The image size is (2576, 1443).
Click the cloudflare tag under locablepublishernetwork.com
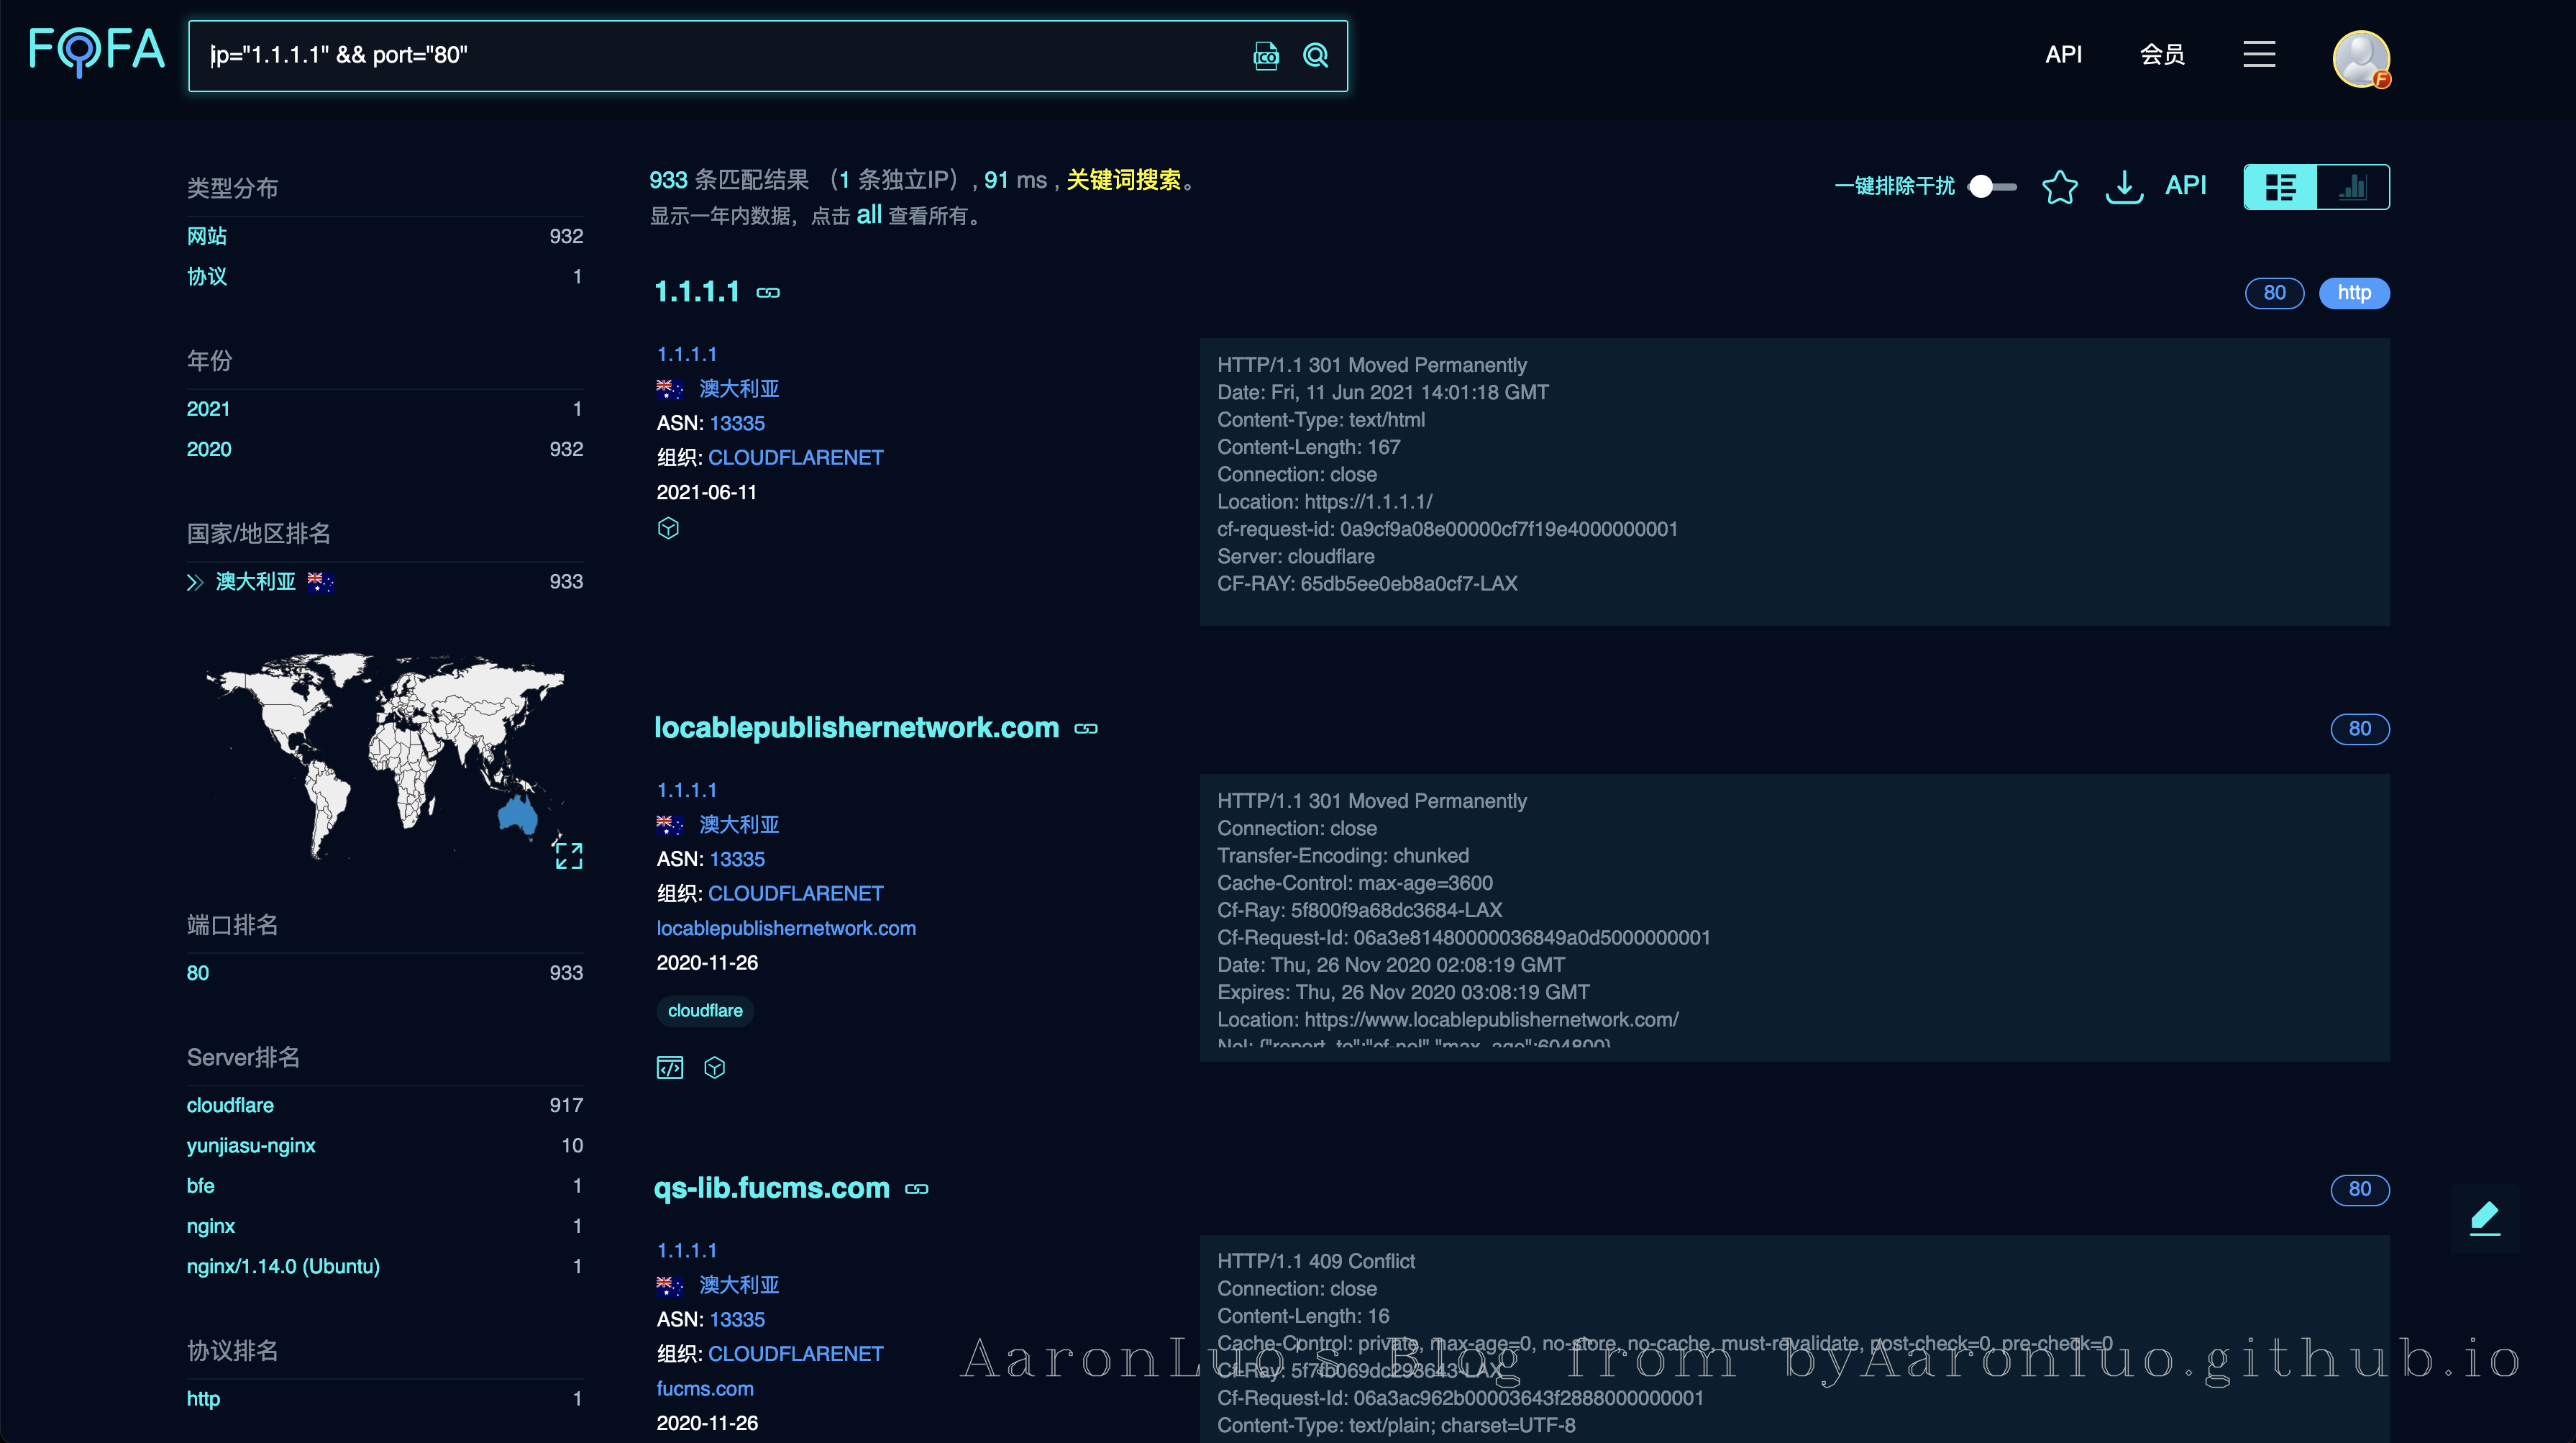[705, 1011]
